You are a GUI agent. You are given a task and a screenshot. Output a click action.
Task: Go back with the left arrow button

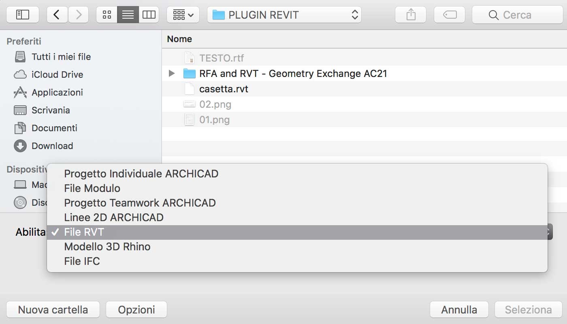point(57,15)
